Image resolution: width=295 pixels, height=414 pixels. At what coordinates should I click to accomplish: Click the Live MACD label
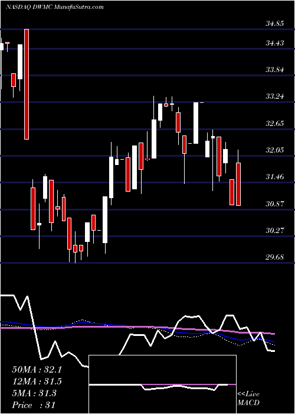[x=248, y=399]
